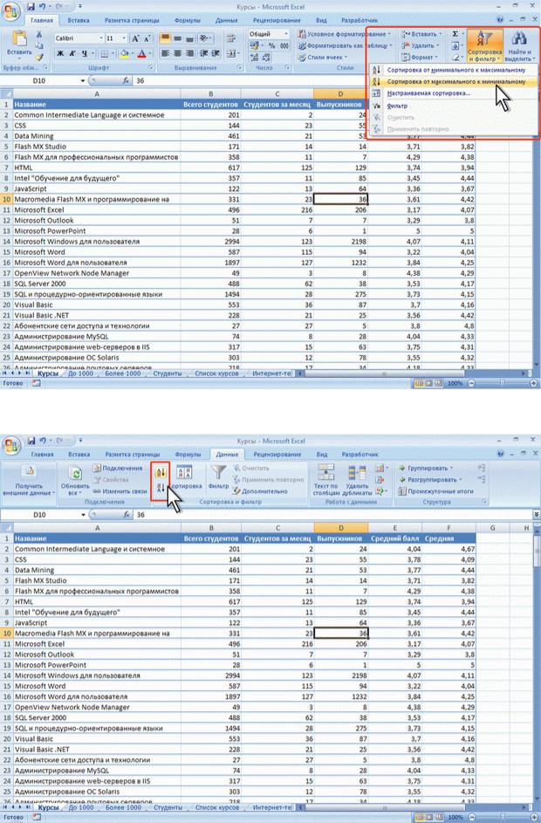Click the Cut scissors icon in upper window
The image size is (541, 823).
click(39, 34)
